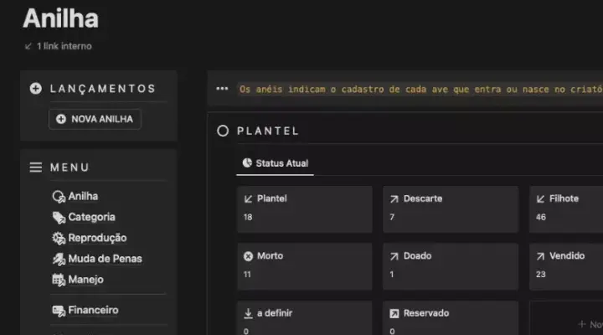This screenshot has width=603, height=335.
Task: Open the Reservado status card
Action: 451,318
